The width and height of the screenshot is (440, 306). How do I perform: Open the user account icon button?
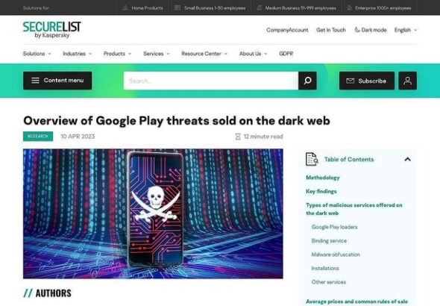(x=407, y=81)
